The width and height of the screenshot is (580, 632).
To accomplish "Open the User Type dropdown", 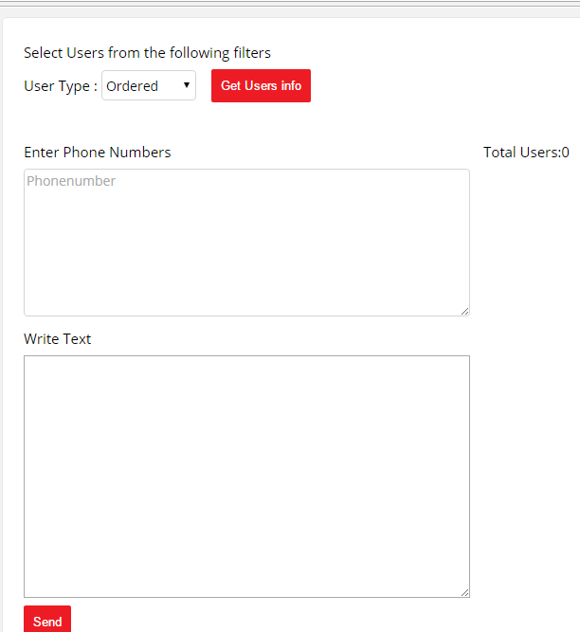I will 148,86.
